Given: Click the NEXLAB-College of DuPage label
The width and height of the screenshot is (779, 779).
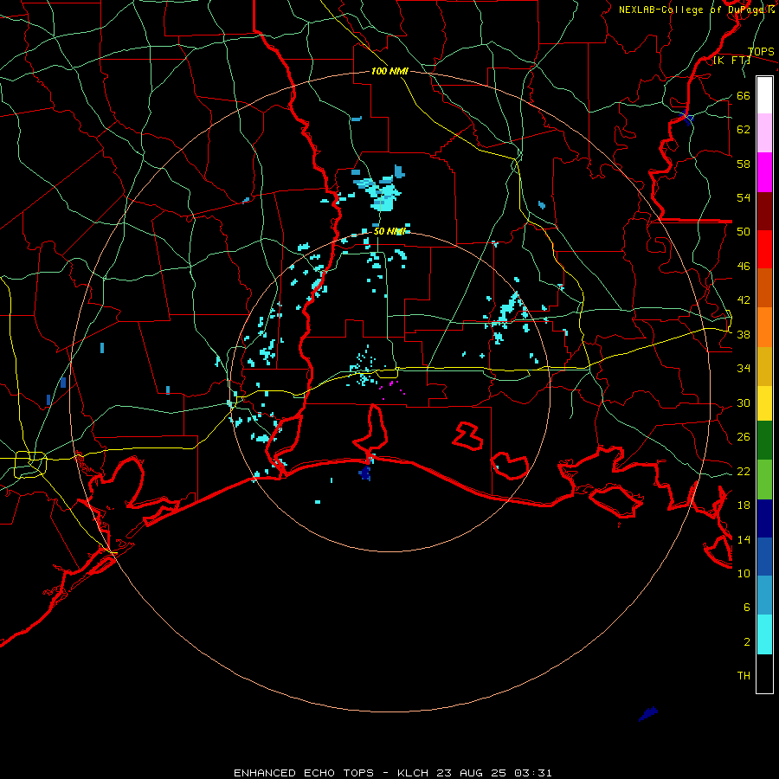Looking at the screenshot, I should [696, 10].
